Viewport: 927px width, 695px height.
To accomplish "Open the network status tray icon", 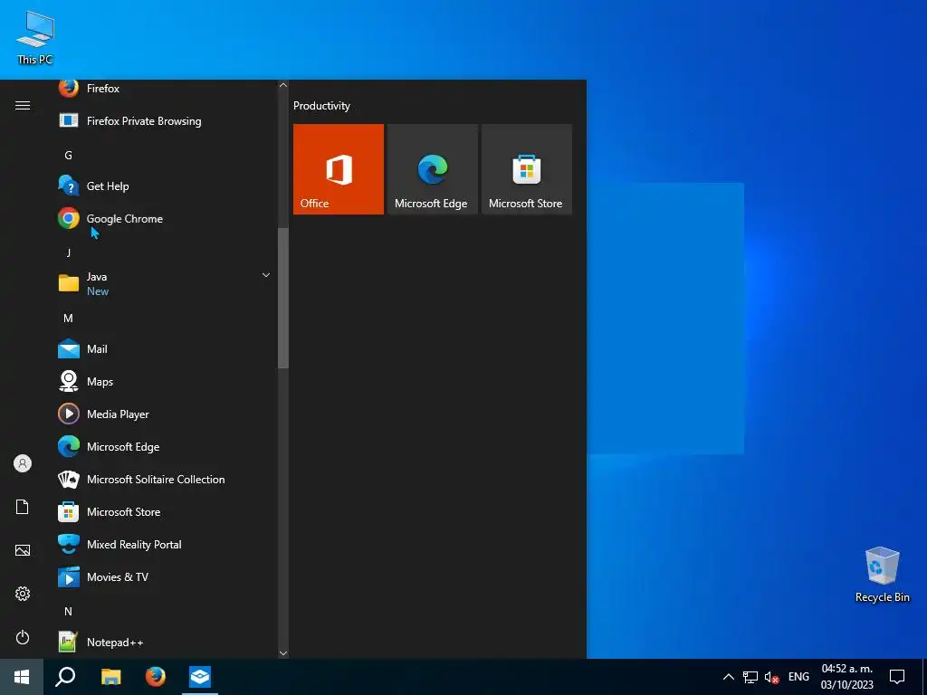I will click(x=750, y=677).
